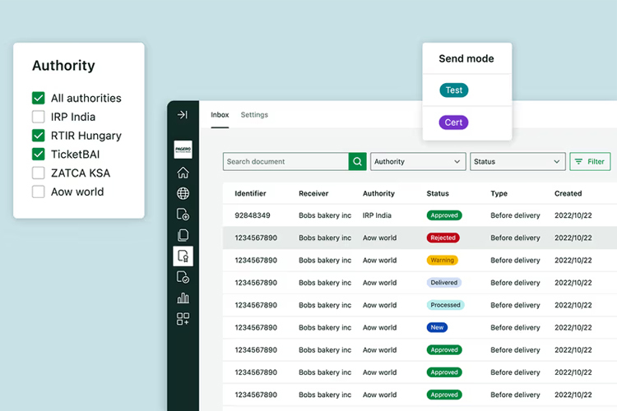The width and height of the screenshot is (617, 411).
Task: Expand the sidebar with the arrow icon
Action: [x=183, y=115]
